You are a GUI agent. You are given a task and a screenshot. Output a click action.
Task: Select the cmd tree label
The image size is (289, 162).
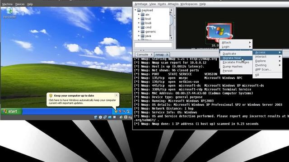[x=148, y=27]
